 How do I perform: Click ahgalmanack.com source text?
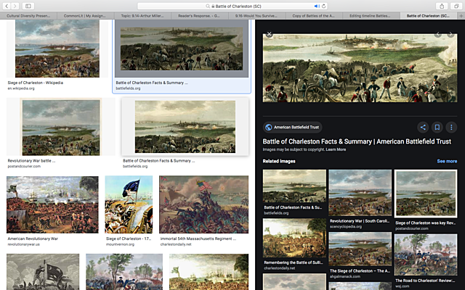pyautogui.click(x=345, y=276)
